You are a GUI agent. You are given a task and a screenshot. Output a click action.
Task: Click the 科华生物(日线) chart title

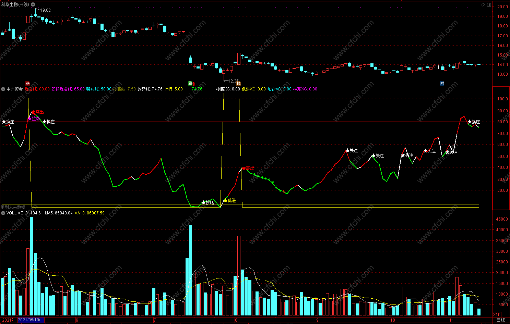coord(15,4)
